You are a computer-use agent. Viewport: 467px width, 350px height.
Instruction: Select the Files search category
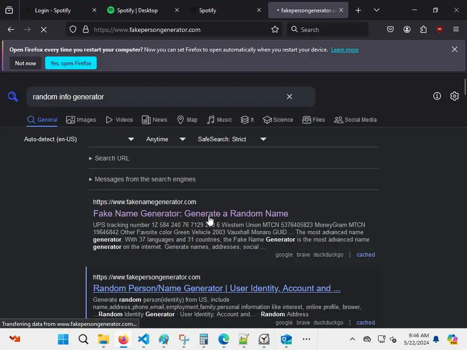coord(314,120)
